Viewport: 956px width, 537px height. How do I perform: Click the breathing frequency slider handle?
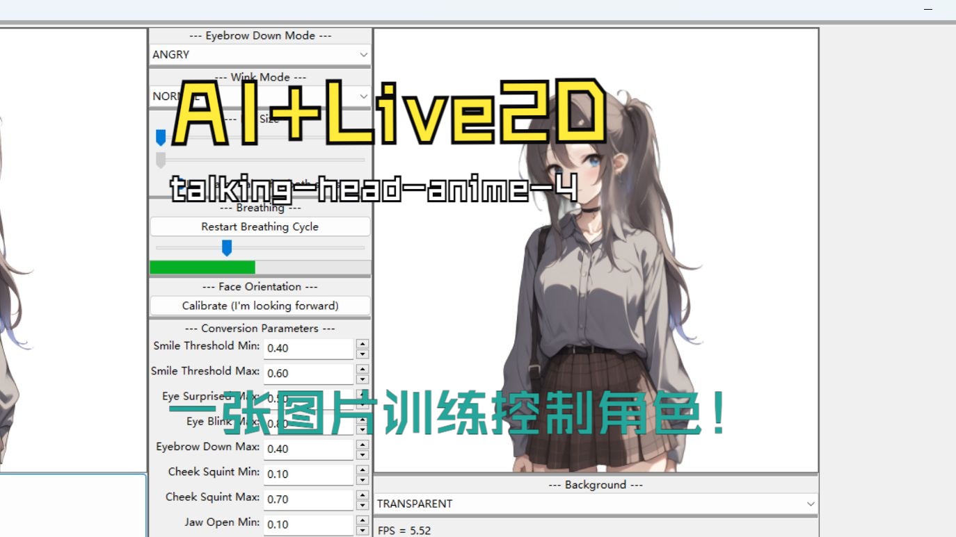(226, 247)
